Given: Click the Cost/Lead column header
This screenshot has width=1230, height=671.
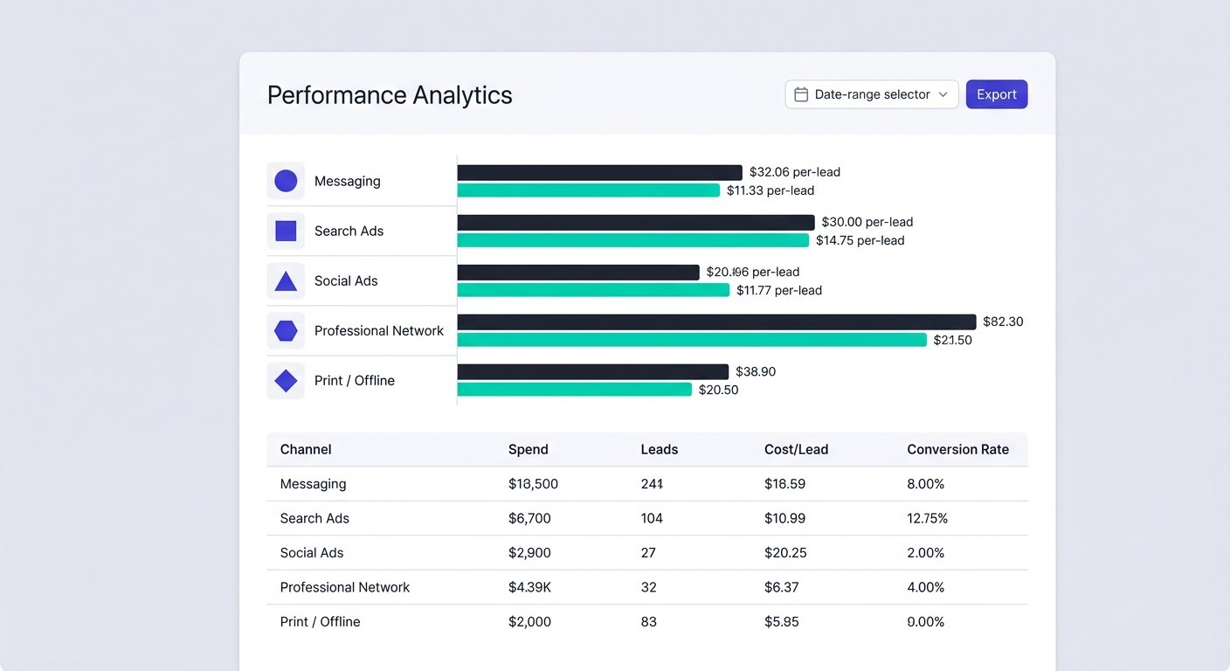Looking at the screenshot, I should (x=796, y=449).
